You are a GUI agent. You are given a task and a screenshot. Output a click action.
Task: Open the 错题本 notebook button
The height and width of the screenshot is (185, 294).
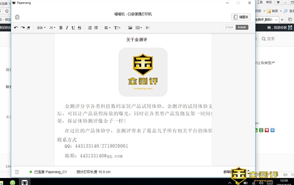pyautogui.click(x=241, y=17)
